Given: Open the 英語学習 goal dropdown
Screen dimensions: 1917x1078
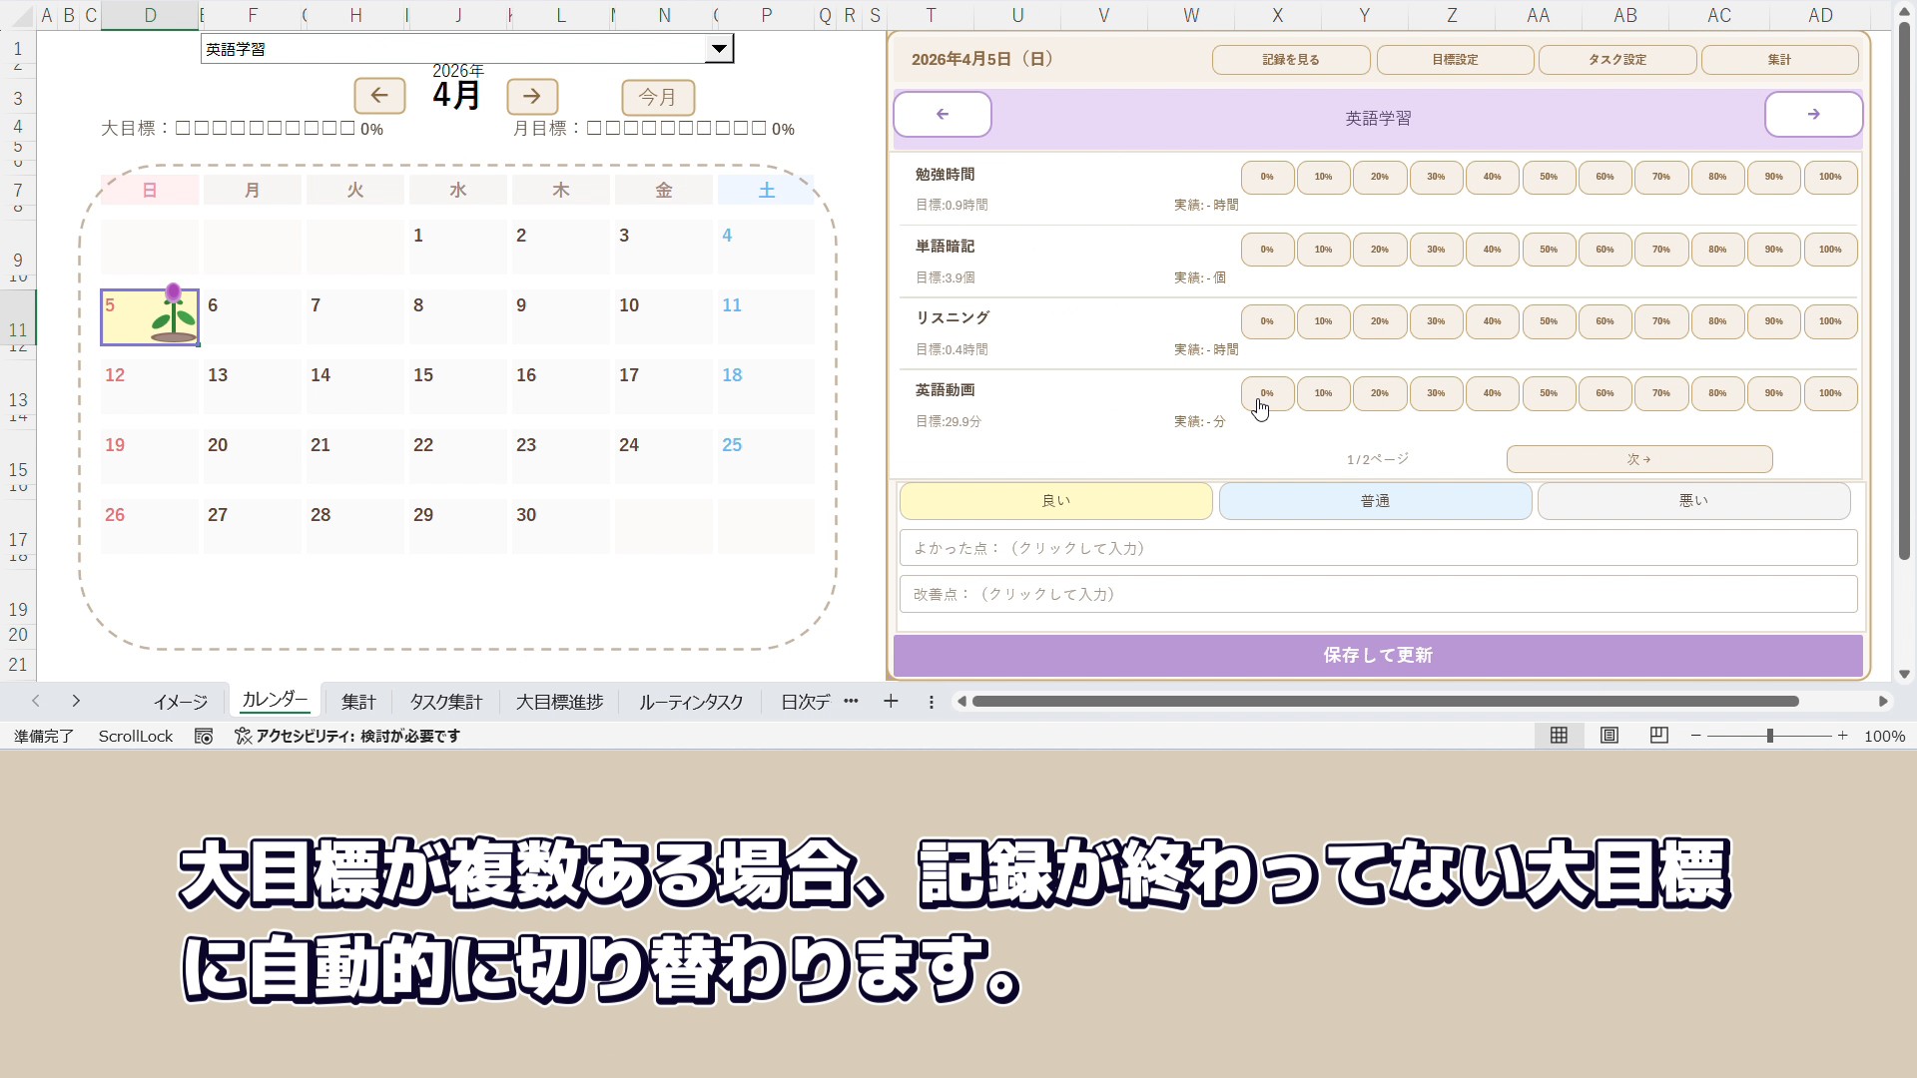Looking at the screenshot, I should coord(718,49).
